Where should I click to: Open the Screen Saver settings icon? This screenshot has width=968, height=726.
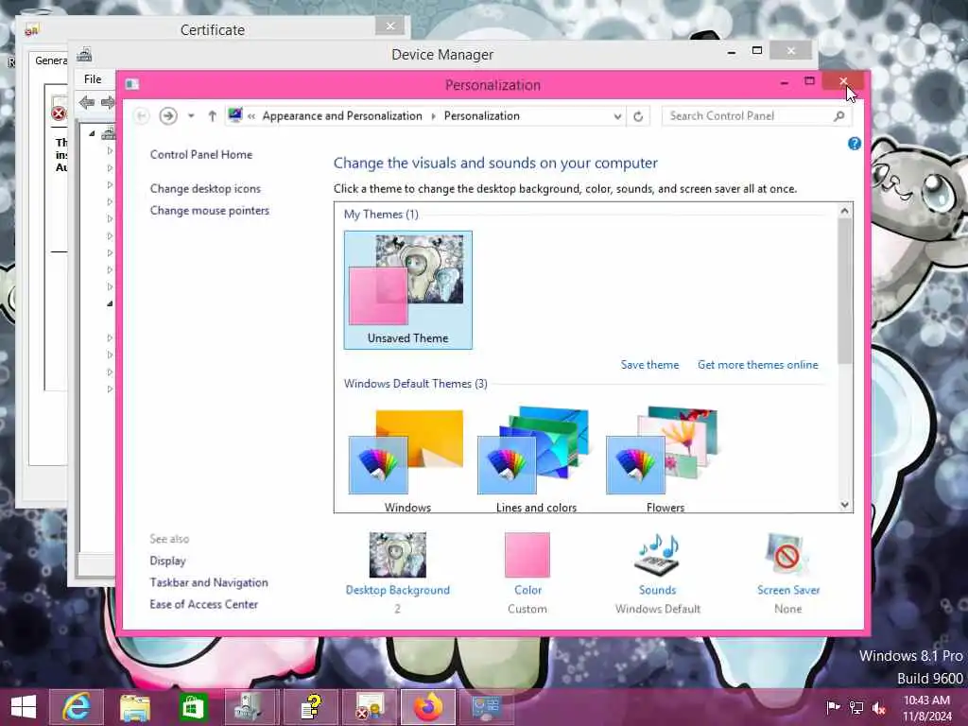(787, 554)
